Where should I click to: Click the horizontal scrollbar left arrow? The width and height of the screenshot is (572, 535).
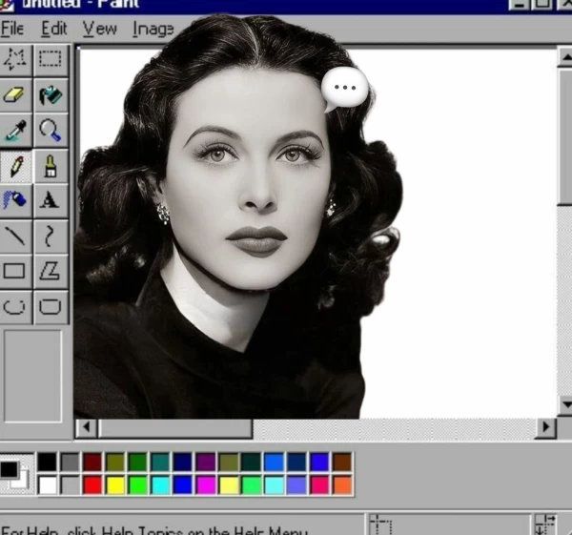(x=85, y=428)
